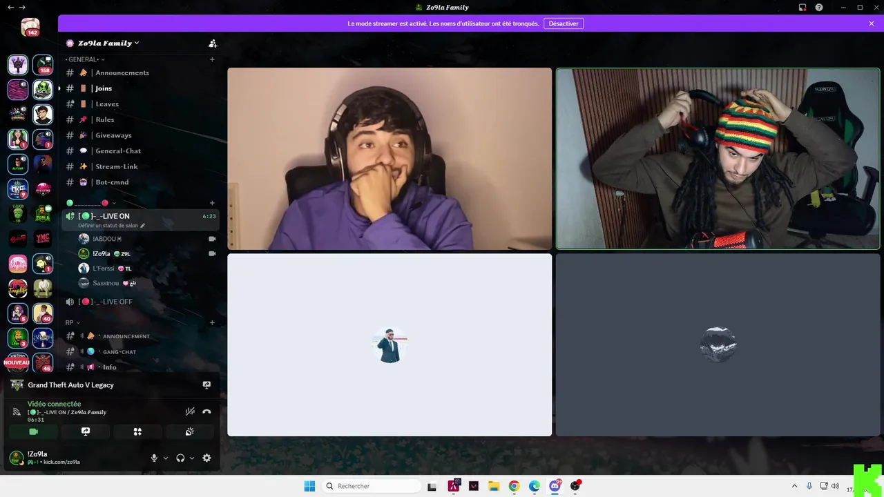
Task: Toggle noise suppression icon
Action: pyautogui.click(x=190, y=411)
